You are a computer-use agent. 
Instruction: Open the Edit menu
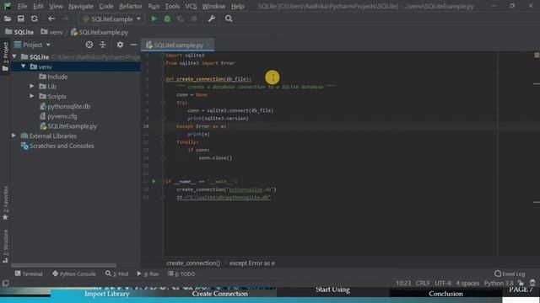click(x=38, y=6)
